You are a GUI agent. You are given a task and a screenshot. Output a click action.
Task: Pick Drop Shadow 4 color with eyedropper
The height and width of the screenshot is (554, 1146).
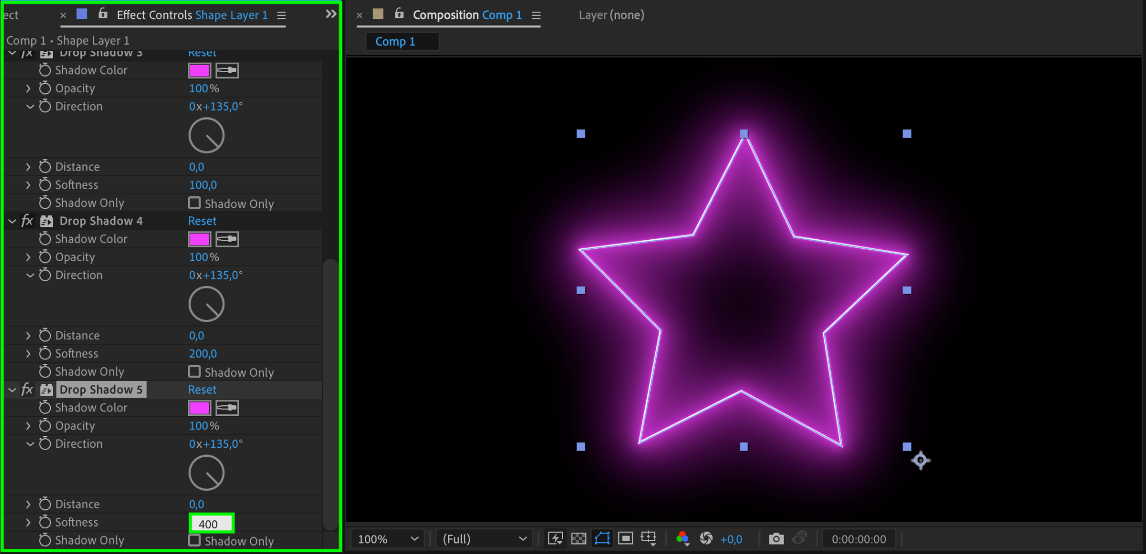(x=227, y=239)
